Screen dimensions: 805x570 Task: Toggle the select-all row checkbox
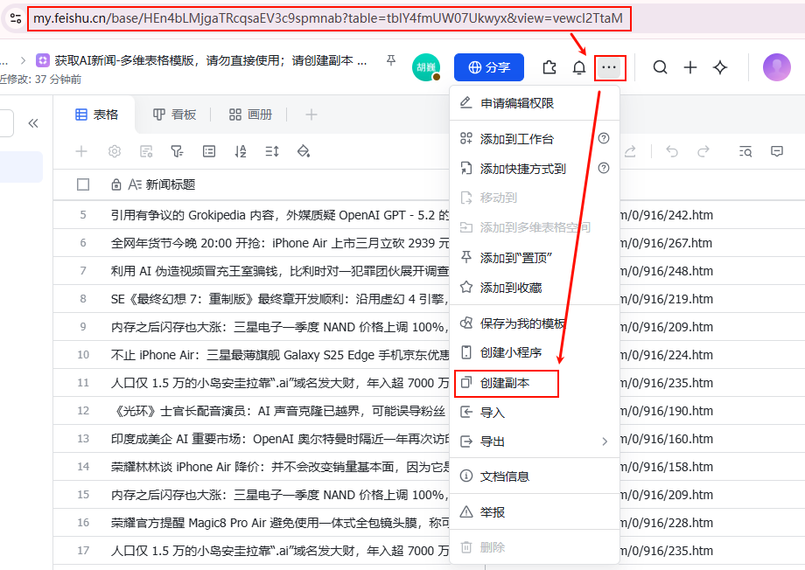point(81,183)
